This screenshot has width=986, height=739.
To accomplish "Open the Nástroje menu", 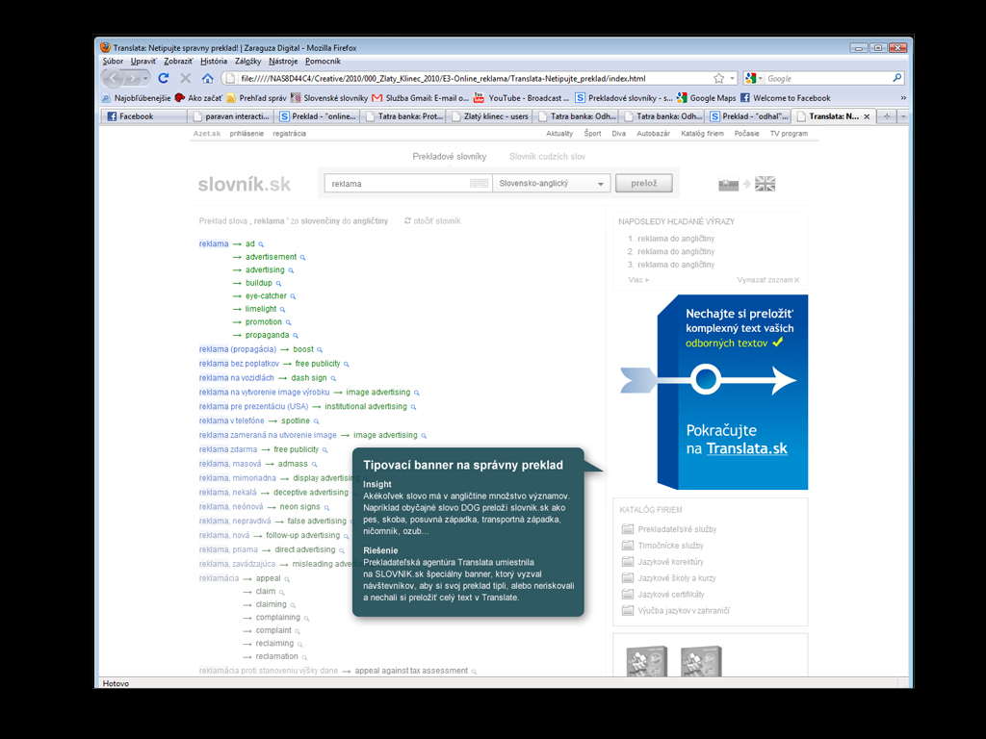I will [283, 61].
